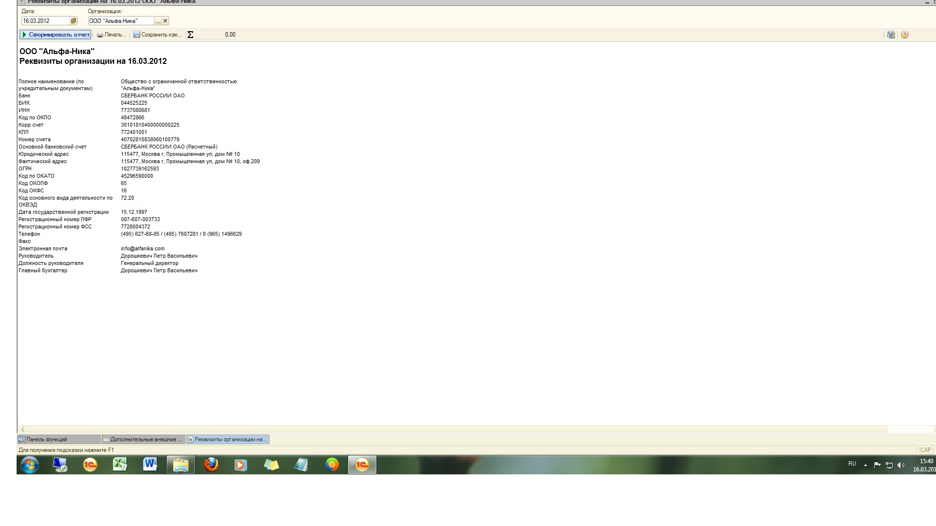Click the network icon in the tray

(x=889, y=465)
